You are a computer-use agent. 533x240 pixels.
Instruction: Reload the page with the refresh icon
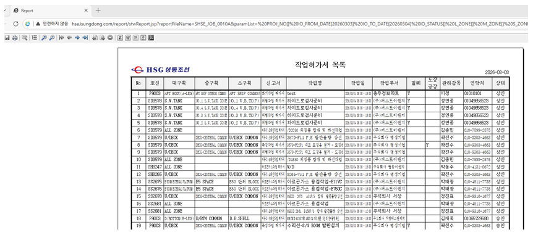coord(15,23)
